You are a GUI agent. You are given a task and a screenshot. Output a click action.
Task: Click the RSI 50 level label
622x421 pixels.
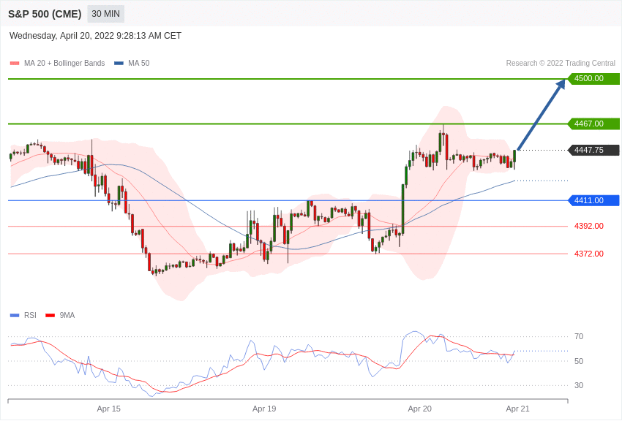coord(579,361)
